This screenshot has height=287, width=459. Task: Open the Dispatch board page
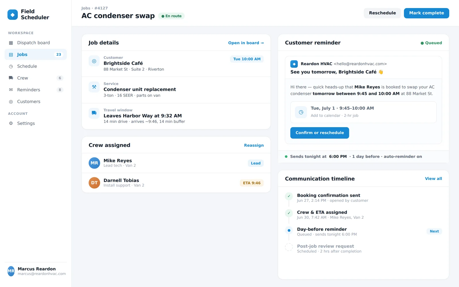[x=36, y=43]
